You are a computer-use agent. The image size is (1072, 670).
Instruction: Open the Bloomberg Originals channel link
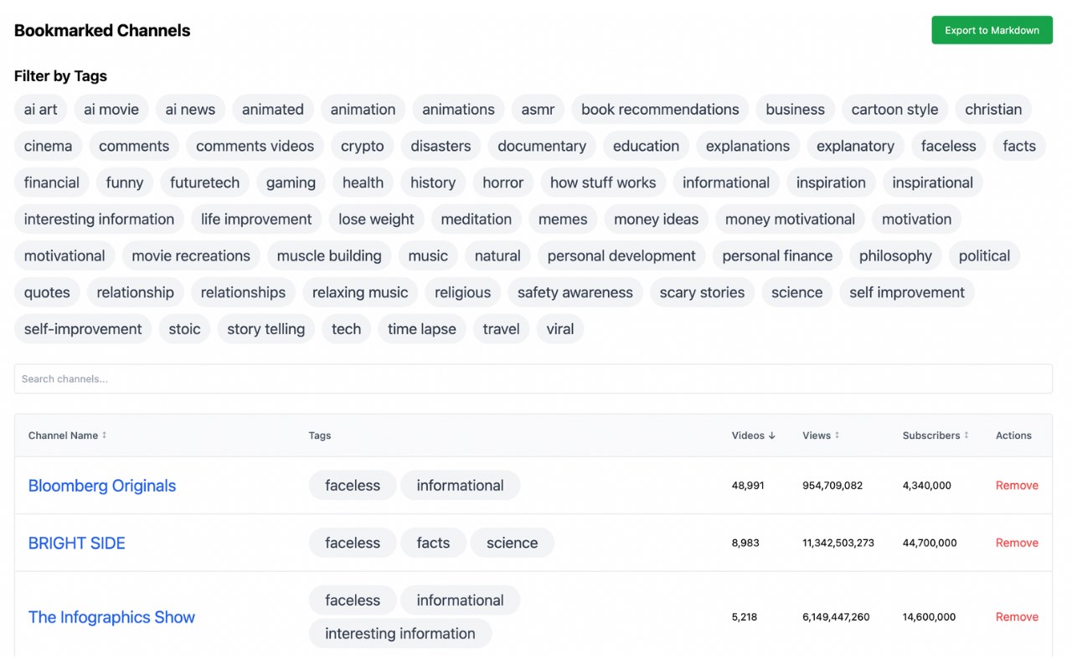102,486
